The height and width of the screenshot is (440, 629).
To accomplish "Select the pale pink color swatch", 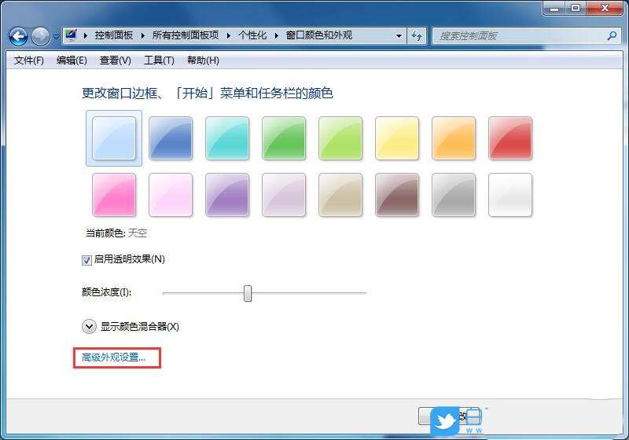I will coord(171,195).
